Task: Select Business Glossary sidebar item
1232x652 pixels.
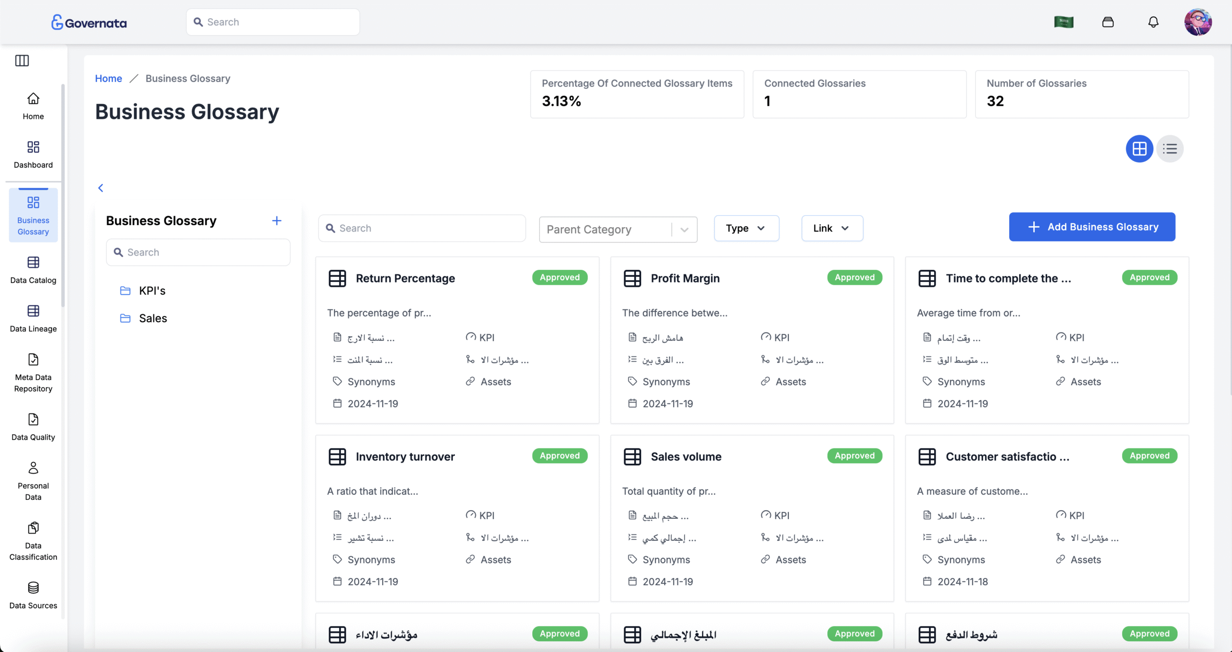Action: click(33, 215)
